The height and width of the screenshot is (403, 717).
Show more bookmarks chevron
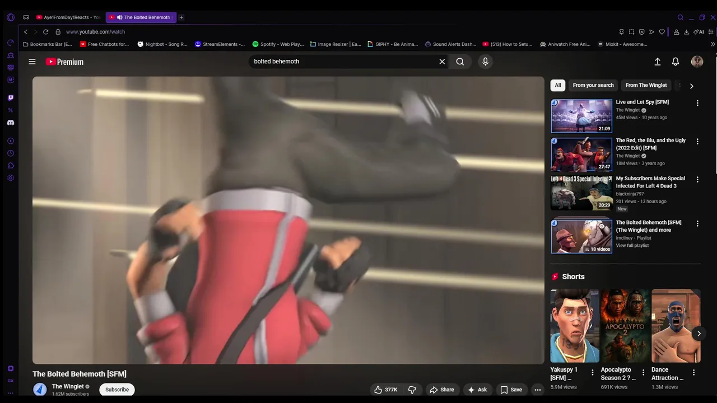tap(713, 44)
